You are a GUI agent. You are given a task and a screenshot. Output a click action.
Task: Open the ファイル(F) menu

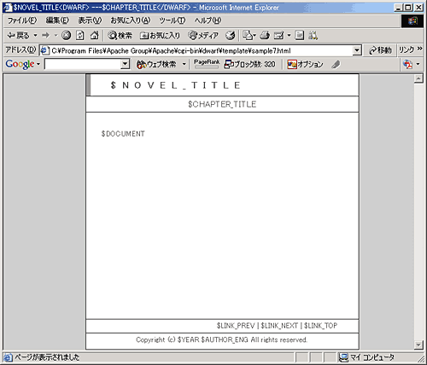point(22,20)
